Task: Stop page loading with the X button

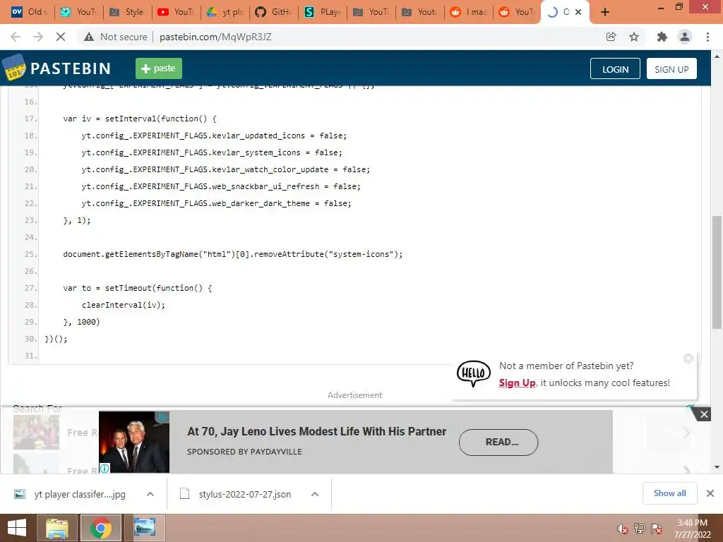Action: (x=61, y=37)
